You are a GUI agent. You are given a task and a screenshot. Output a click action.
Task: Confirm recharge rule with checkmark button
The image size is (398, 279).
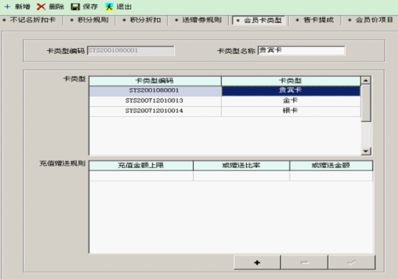coord(351,263)
